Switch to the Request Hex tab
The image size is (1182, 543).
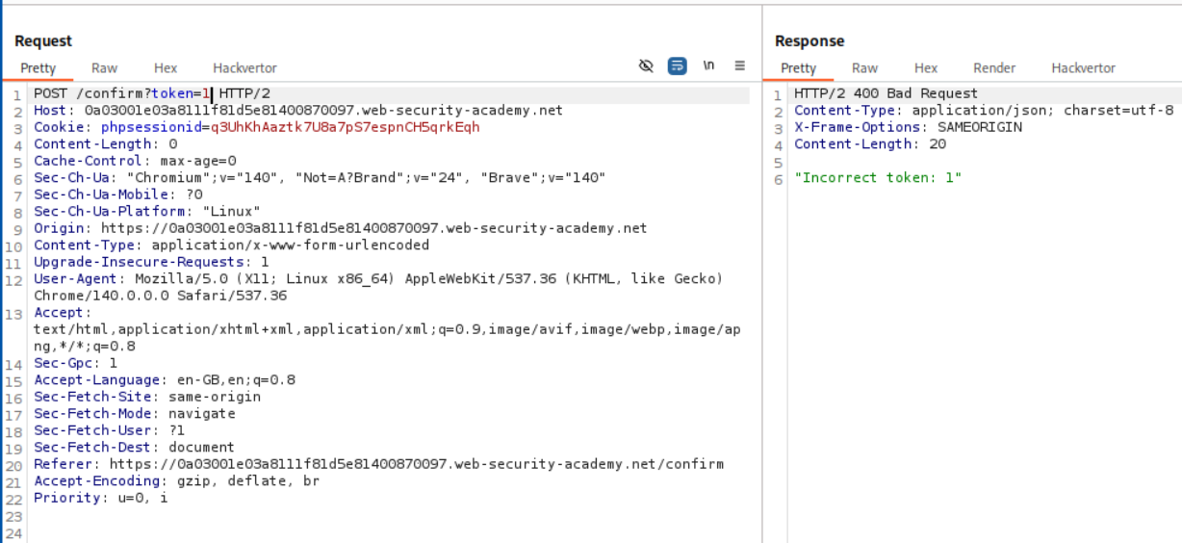(x=166, y=68)
